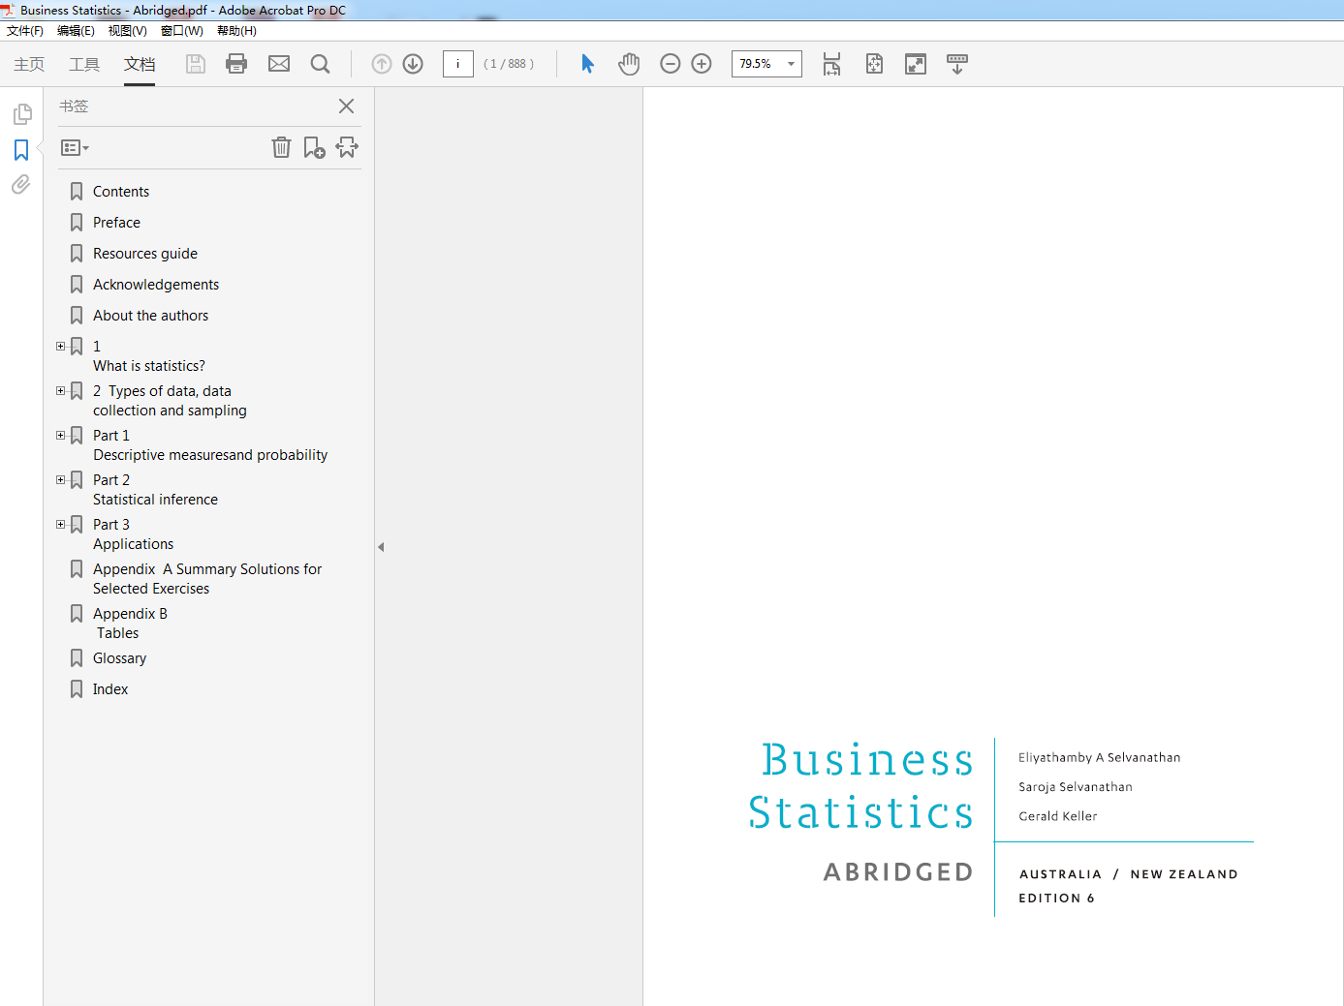
Task: Jump to Contents bookmark
Action: 121,192
